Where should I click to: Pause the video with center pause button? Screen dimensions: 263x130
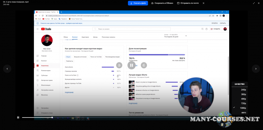(131, 65)
